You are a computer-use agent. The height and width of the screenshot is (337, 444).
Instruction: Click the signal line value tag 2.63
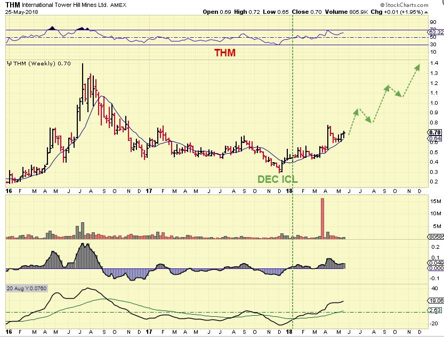tap(434, 310)
